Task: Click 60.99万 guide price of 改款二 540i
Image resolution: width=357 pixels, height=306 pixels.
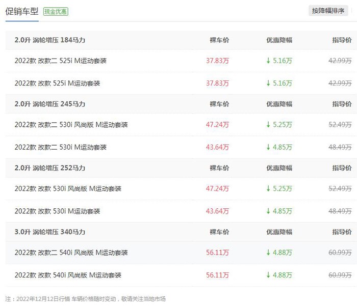Action: click(x=340, y=253)
